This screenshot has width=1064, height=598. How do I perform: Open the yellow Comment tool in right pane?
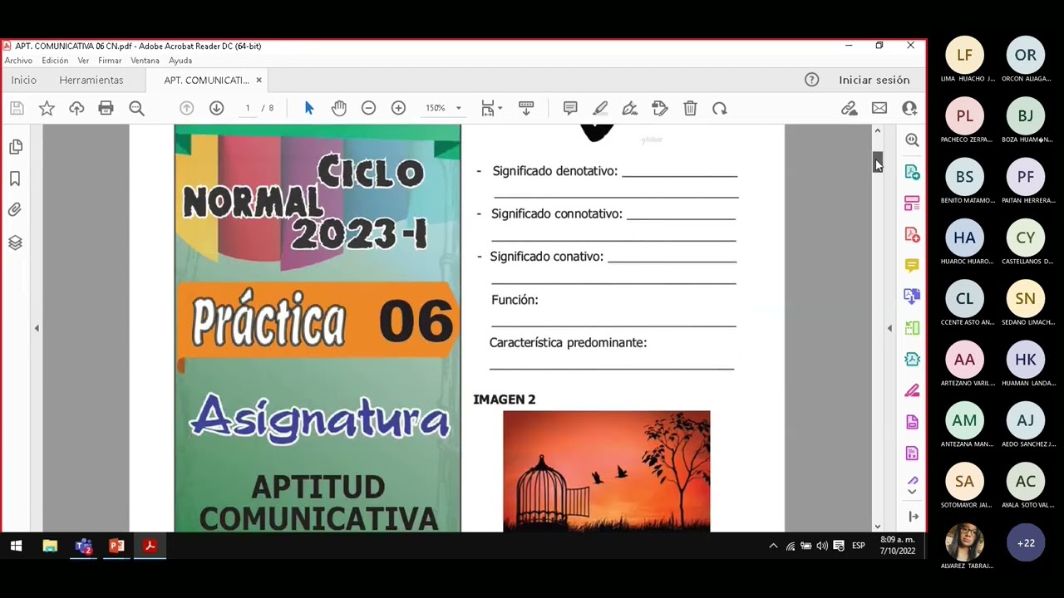(912, 265)
